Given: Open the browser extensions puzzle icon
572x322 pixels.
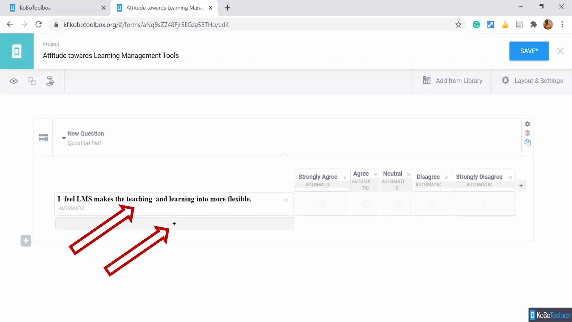Looking at the screenshot, I should tap(533, 25).
